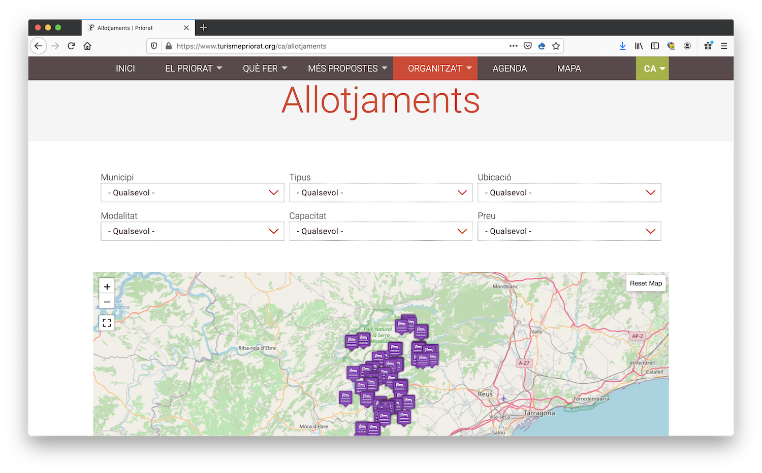Zoom in on the map
The width and height of the screenshot is (762, 473).
click(x=107, y=286)
